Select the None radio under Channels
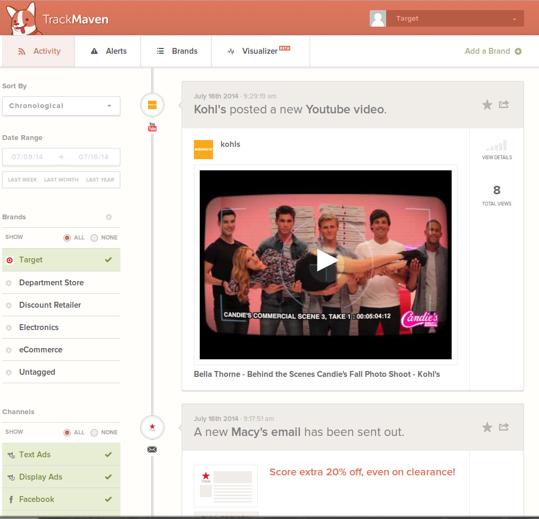 [x=94, y=432]
